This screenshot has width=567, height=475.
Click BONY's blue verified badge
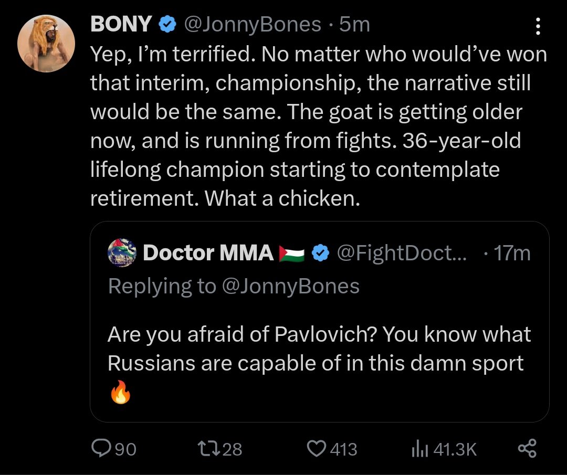coord(167,24)
